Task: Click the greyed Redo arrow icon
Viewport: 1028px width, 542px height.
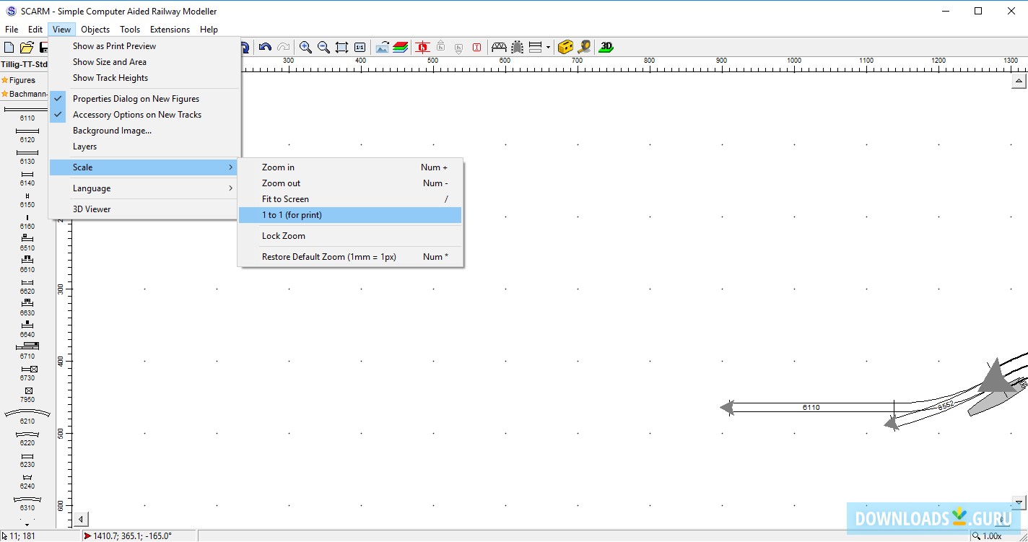Action: (284, 48)
